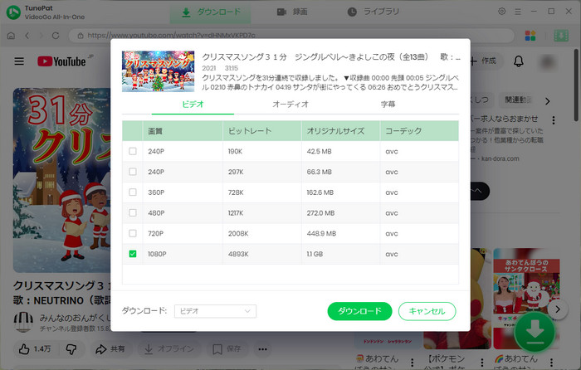Click the YouTube hamburger menu icon

click(x=19, y=61)
